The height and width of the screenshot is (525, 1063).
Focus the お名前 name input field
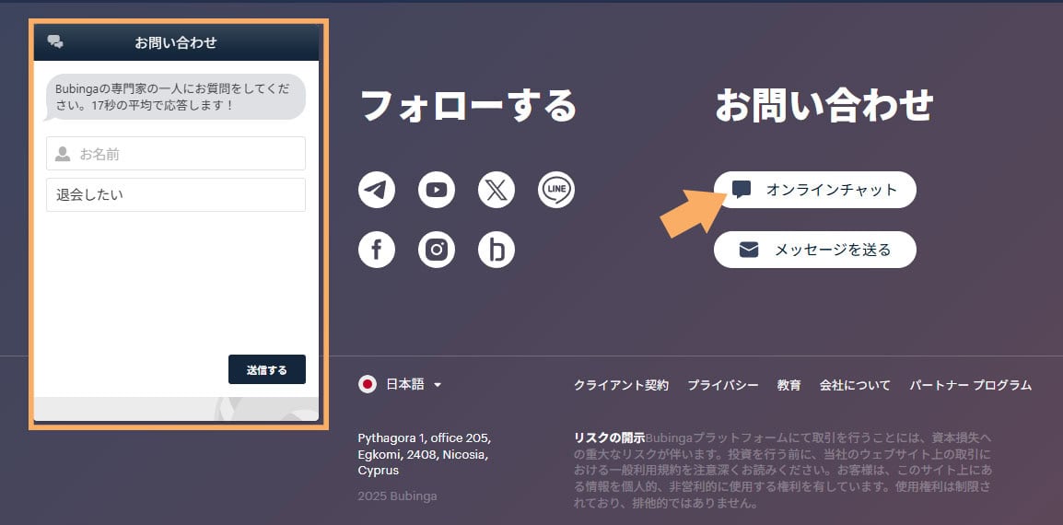coord(176,154)
